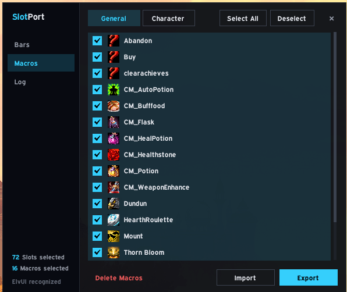Open the Bars section
This screenshot has width=347, height=292.
coord(41,45)
